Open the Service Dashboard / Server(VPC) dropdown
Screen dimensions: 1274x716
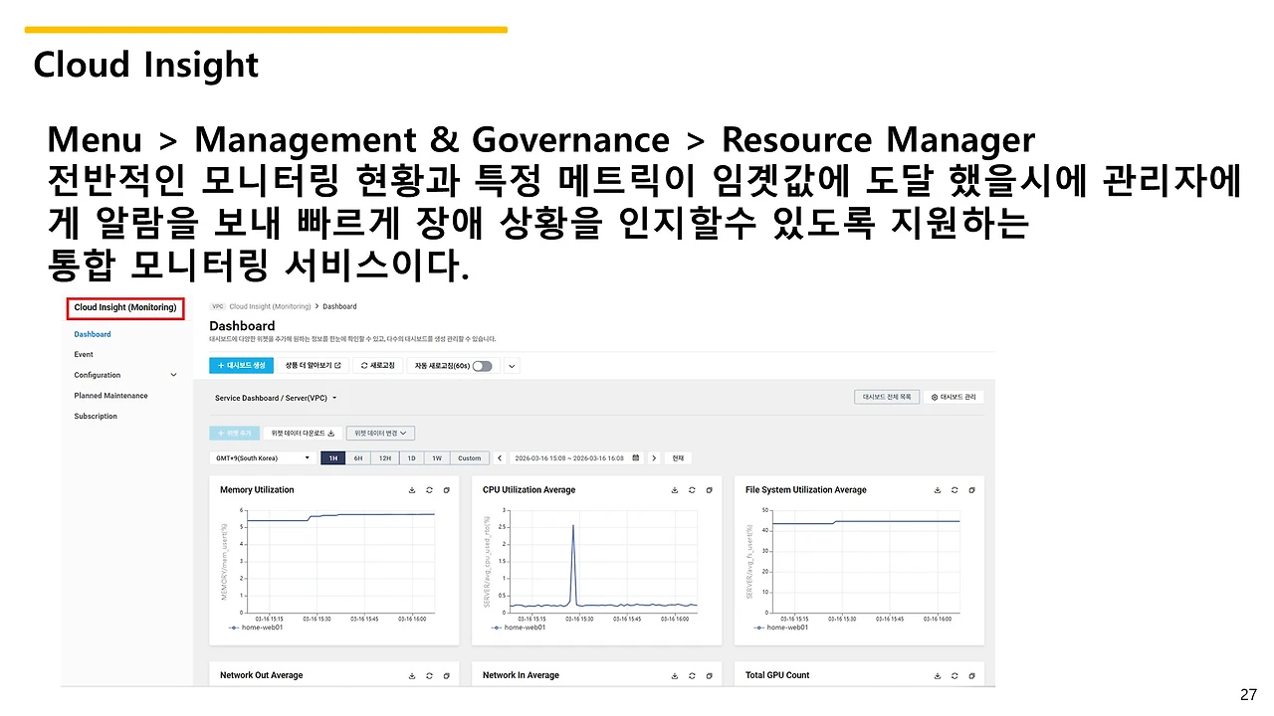[x=276, y=398]
